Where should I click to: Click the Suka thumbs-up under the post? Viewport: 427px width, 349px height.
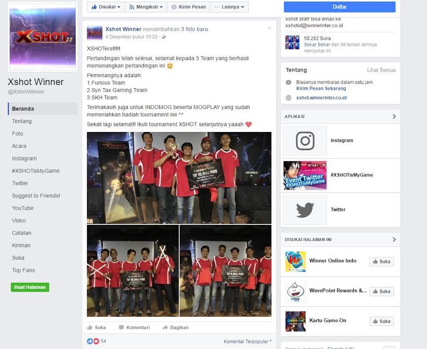pyautogui.click(x=96, y=328)
